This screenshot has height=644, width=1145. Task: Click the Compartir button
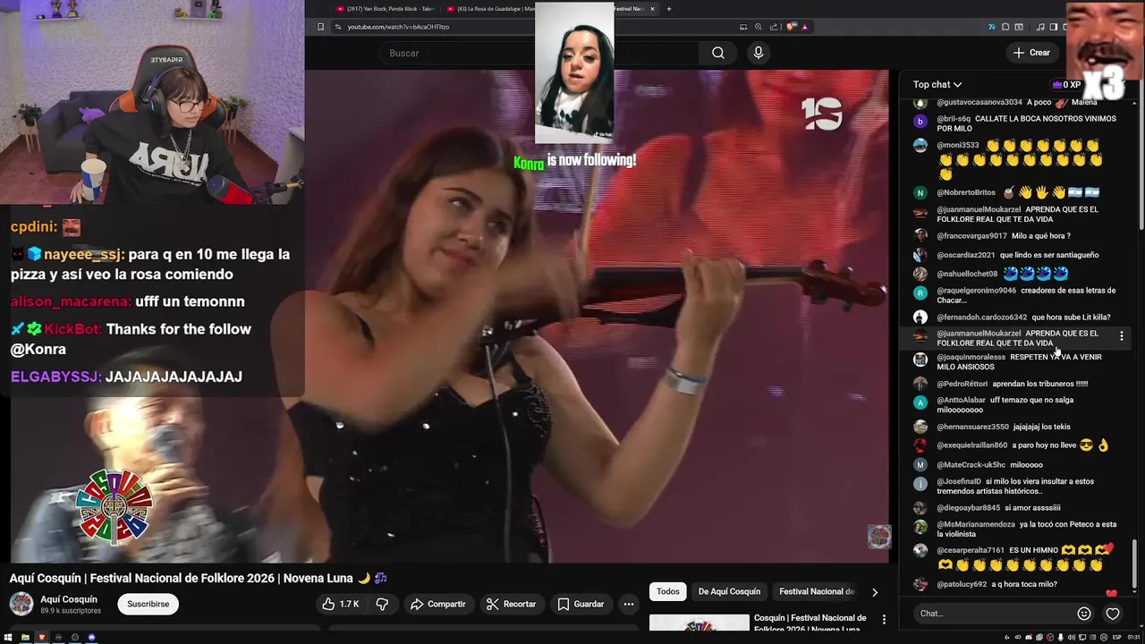point(438,604)
